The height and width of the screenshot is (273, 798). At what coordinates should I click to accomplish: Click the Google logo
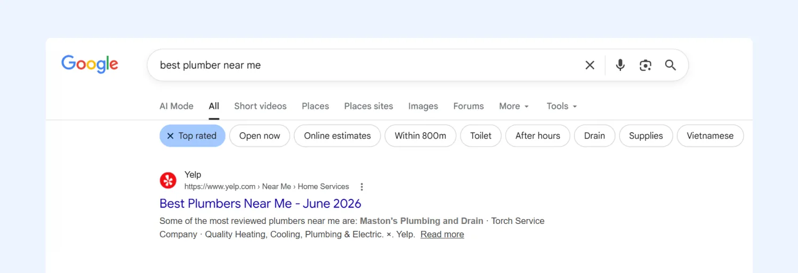click(x=90, y=65)
